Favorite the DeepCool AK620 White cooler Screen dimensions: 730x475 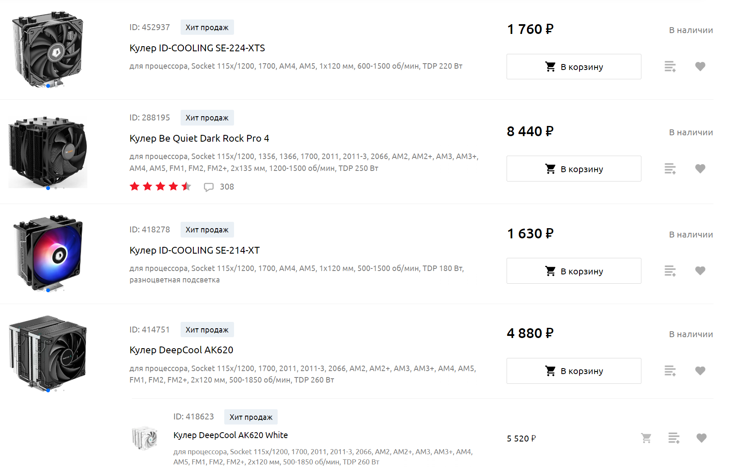701,438
